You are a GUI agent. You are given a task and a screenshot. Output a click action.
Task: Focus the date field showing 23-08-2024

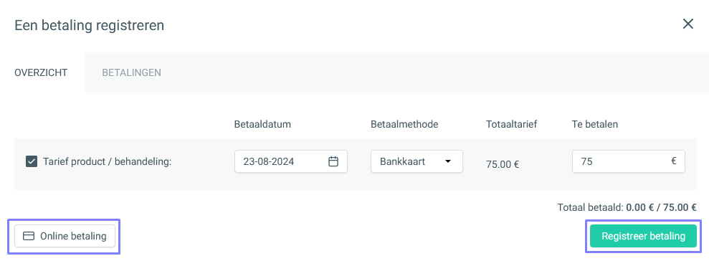click(x=291, y=161)
